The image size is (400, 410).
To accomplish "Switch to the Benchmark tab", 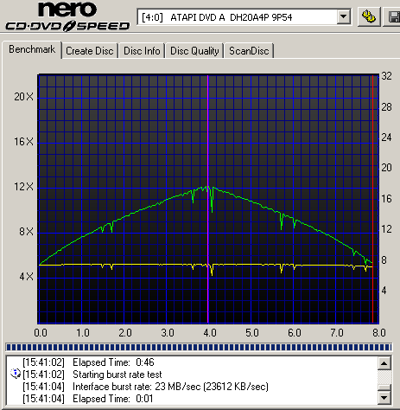I will (32, 49).
